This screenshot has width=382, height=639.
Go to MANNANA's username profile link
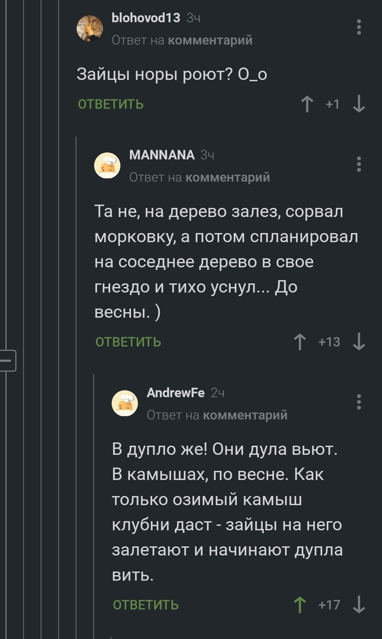pos(162,155)
